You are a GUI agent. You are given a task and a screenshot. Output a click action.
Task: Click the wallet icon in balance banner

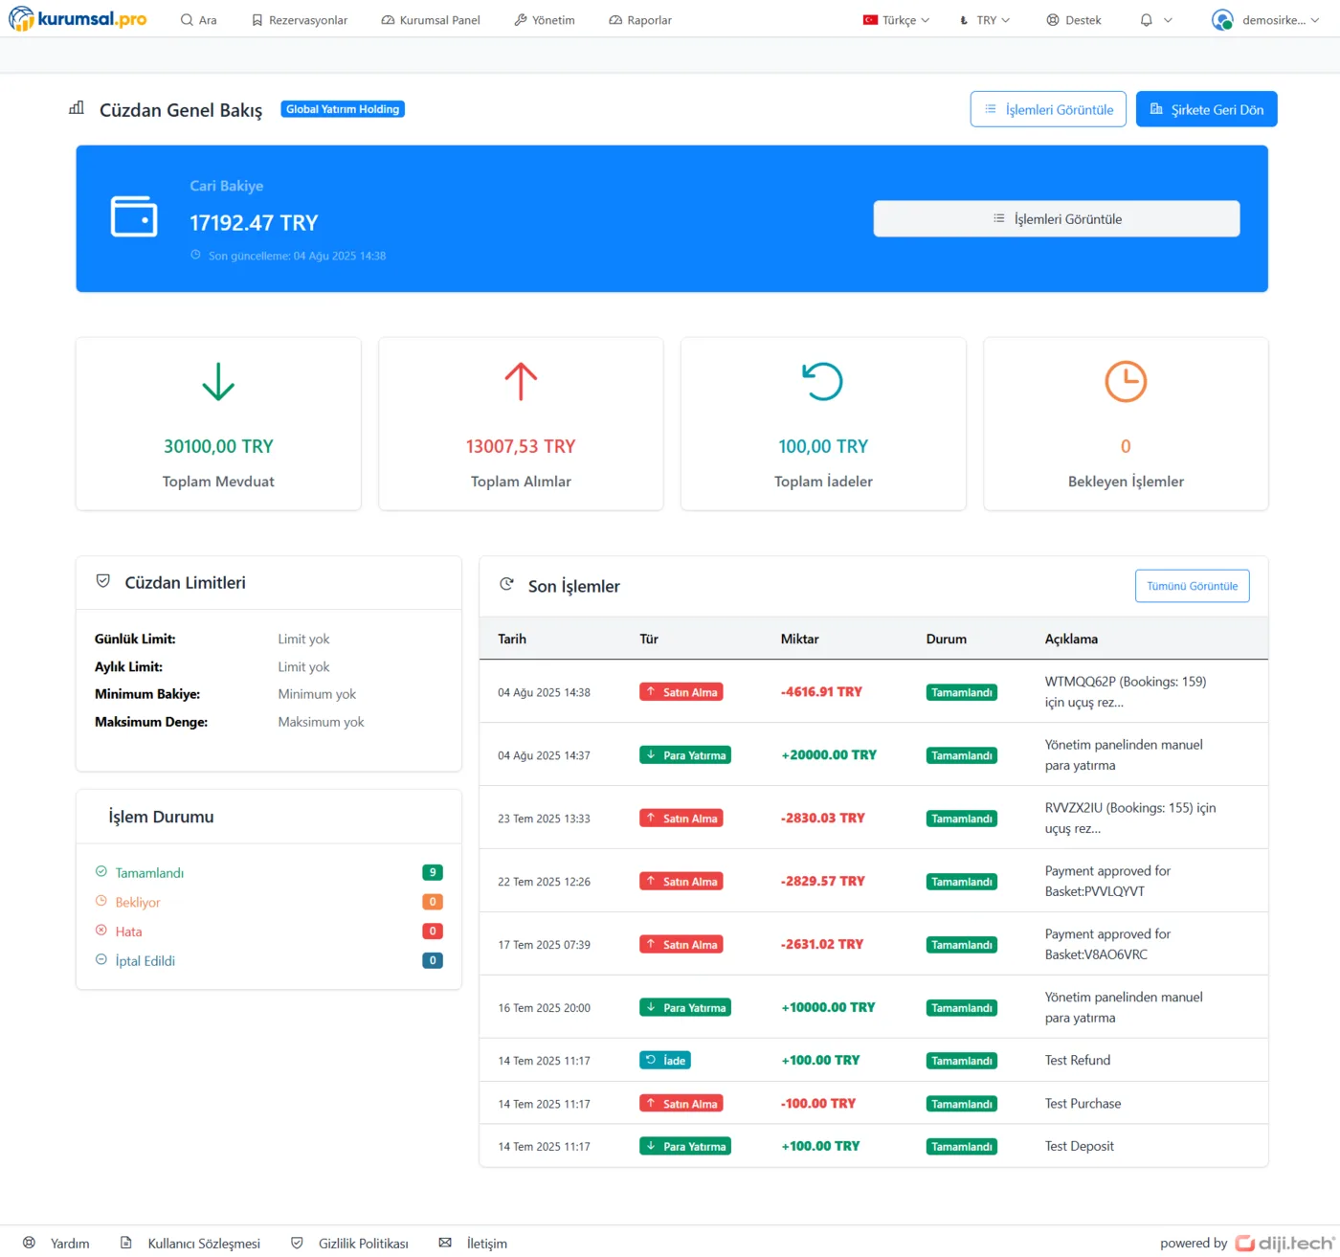click(134, 216)
